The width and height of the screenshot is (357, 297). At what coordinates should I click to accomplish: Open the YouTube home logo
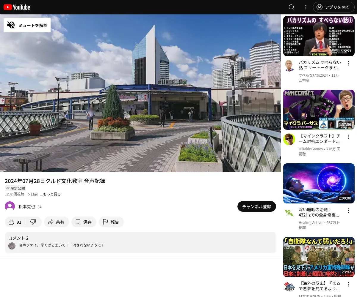(17, 7)
